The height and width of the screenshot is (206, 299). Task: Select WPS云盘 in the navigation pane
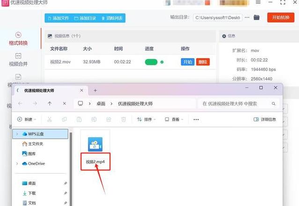40,134
